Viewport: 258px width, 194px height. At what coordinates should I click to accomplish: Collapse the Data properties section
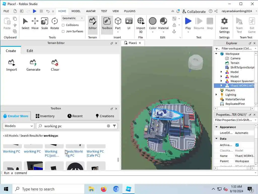point(216,139)
